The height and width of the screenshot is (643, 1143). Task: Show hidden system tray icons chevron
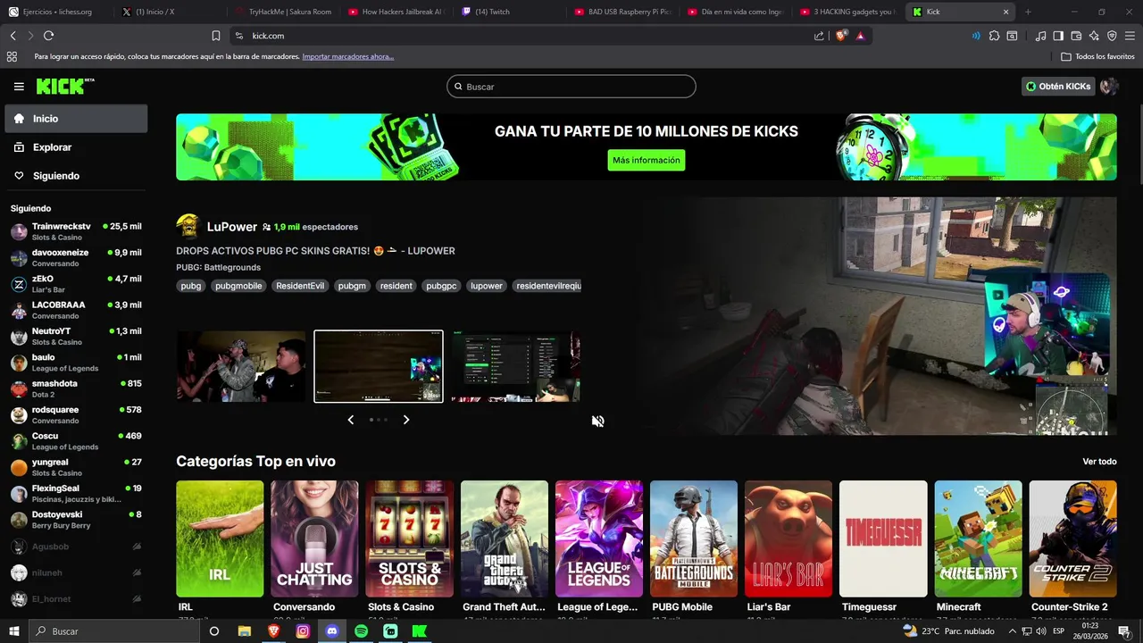coord(1012,631)
